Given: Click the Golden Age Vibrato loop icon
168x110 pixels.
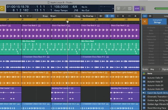Looking at the screenshot, I should 144,104.
